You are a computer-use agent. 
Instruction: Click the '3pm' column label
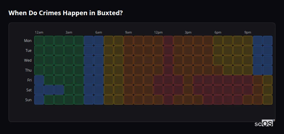click(188, 32)
